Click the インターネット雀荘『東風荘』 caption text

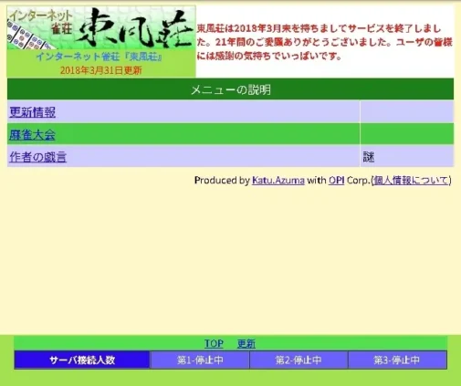point(100,57)
